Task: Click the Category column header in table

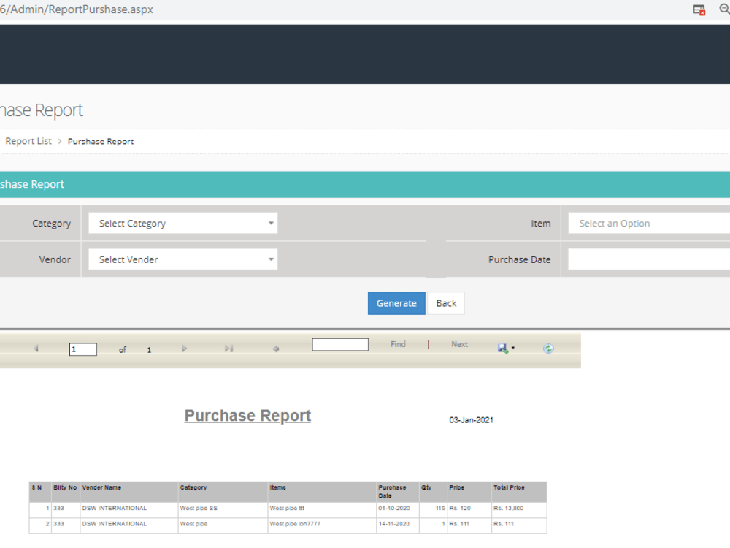Action: 193,487
